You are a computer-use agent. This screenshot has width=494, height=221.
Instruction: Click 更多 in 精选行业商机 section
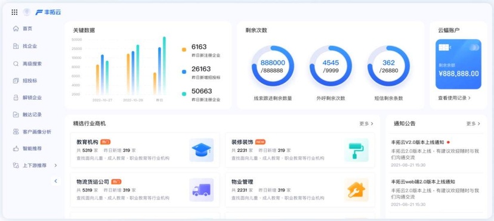[366, 123]
